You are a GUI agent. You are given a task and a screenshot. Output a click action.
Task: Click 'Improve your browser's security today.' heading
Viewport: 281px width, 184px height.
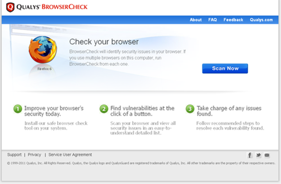tap(54, 111)
